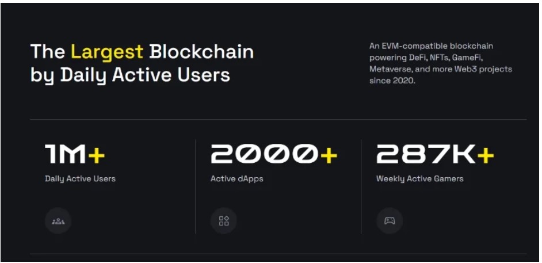Click the dApps grid icon
This screenshot has height=263, width=542.
point(224,220)
